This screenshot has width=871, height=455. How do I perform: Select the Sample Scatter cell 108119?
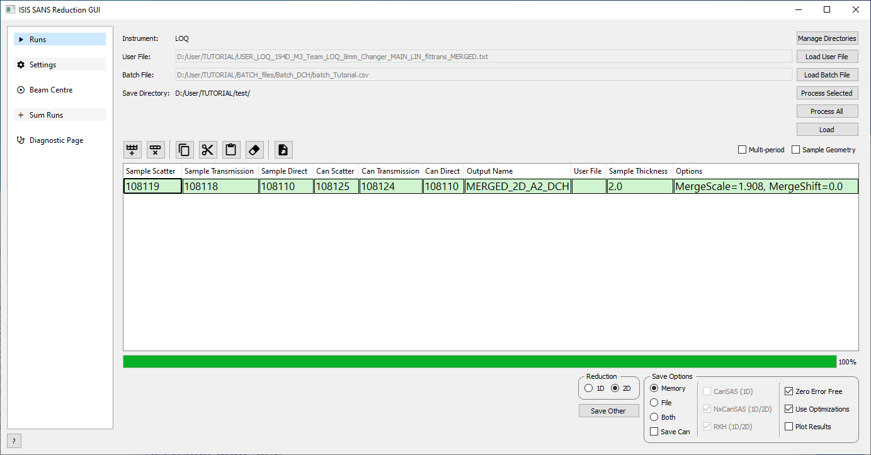coord(152,186)
